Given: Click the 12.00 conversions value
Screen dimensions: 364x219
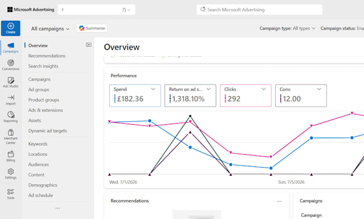Looking at the screenshot, I should (x=292, y=99).
